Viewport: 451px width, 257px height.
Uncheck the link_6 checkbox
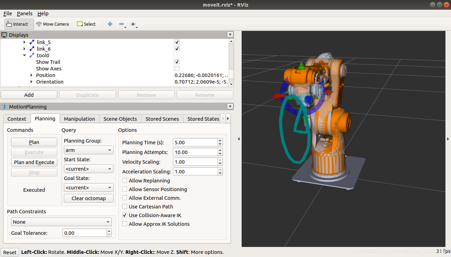[x=177, y=49]
